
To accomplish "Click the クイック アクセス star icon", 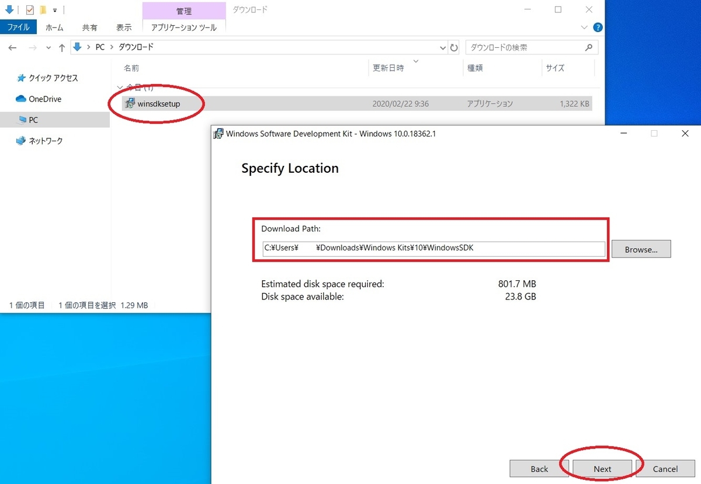I will pos(21,78).
